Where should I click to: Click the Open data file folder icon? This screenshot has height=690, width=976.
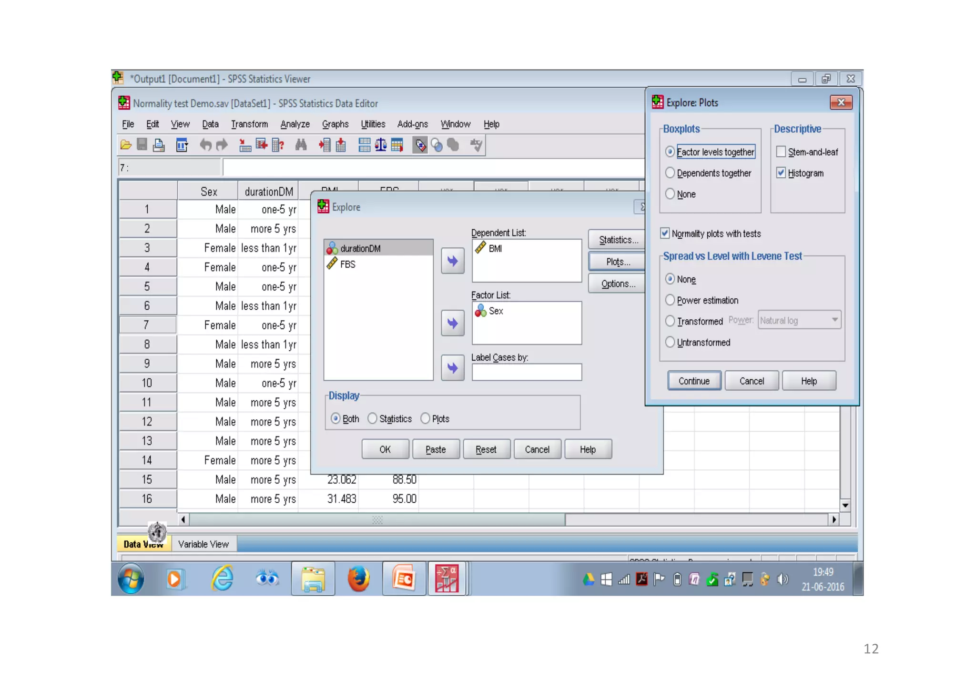click(x=126, y=145)
